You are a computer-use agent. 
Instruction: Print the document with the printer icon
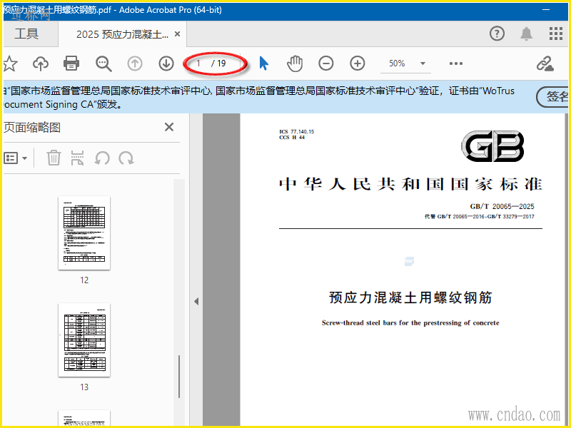click(x=71, y=63)
